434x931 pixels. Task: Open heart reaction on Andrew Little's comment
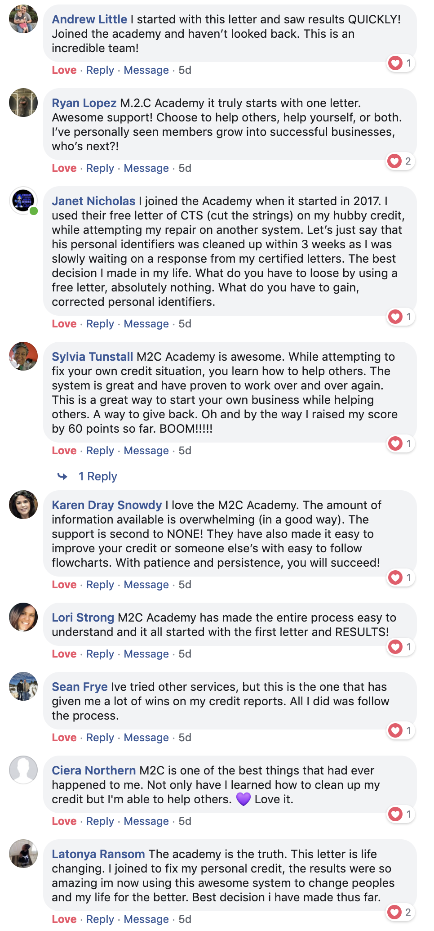[x=400, y=63]
